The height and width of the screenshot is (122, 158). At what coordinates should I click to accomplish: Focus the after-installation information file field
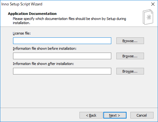tap(62, 71)
